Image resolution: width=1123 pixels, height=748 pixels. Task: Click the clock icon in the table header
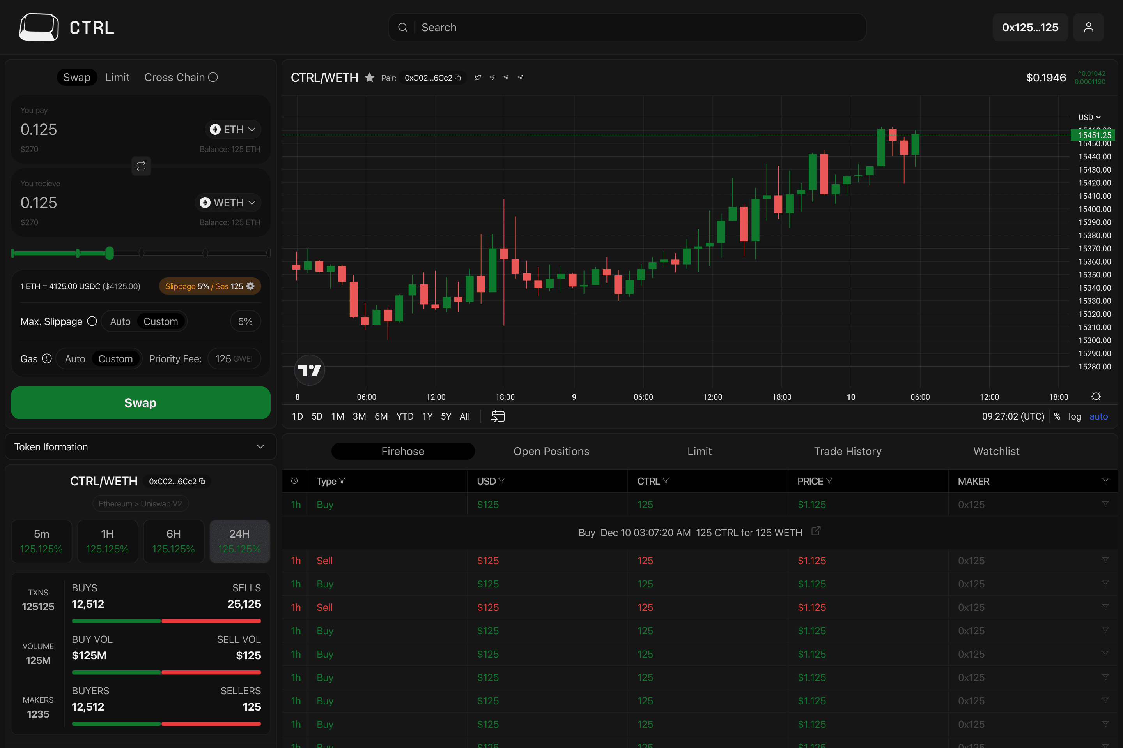click(x=295, y=481)
